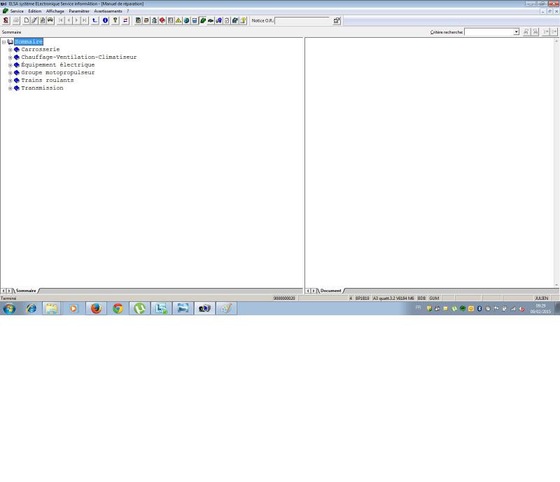Click the 'A3 quatt.3.2 V6184 M6' status entry
The width and height of the screenshot is (560, 482).
(x=393, y=298)
